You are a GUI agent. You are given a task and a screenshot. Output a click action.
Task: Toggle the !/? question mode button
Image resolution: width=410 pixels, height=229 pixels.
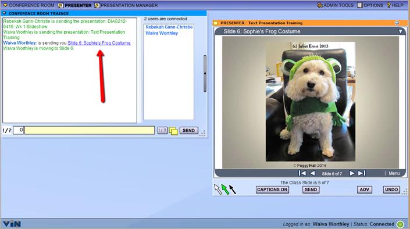click(x=162, y=130)
